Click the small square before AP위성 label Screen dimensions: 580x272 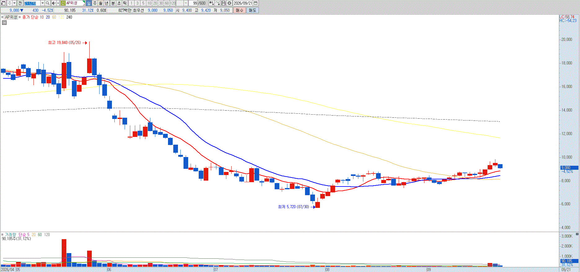click(x=2, y=17)
